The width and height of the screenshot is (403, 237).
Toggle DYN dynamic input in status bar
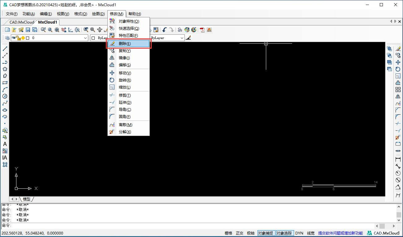299,233
